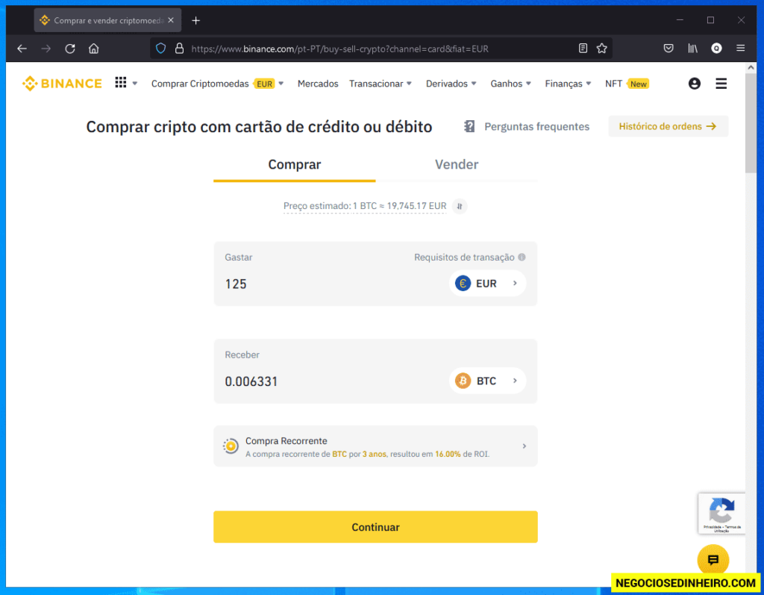The height and width of the screenshot is (595, 764).
Task: Open the support chat bubble
Action: (713, 559)
